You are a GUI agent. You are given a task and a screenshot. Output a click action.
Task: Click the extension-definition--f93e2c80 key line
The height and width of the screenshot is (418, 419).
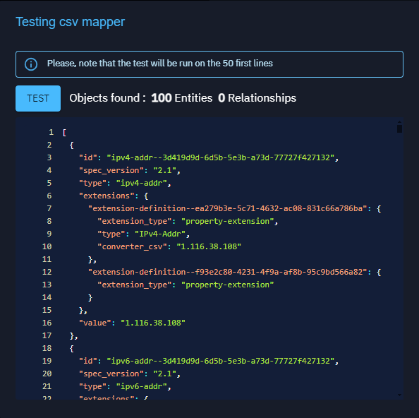(x=234, y=272)
